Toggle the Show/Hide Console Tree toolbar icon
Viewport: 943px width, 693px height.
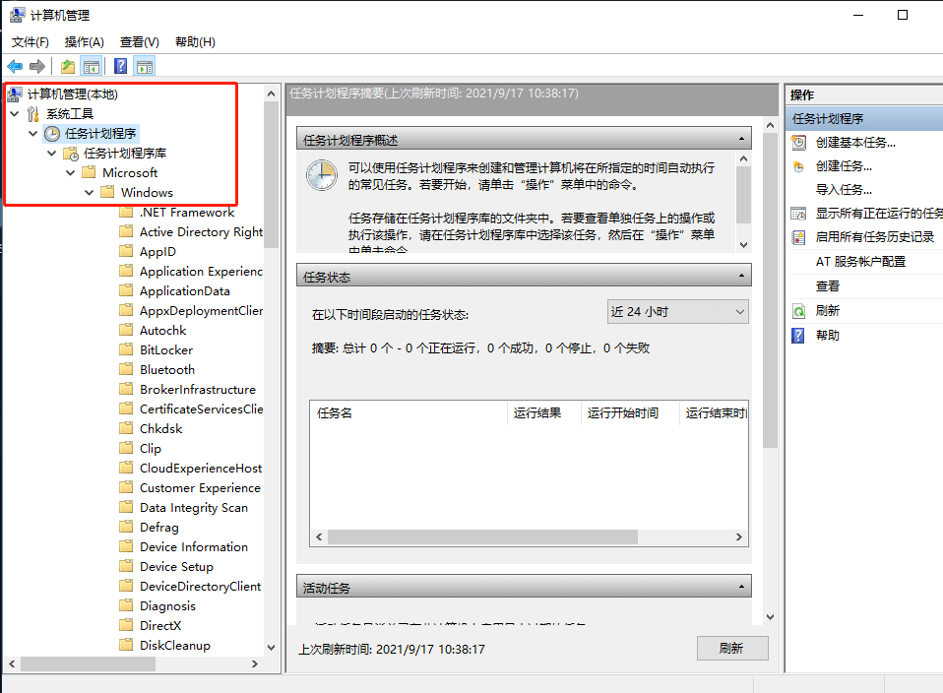(92, 67)
